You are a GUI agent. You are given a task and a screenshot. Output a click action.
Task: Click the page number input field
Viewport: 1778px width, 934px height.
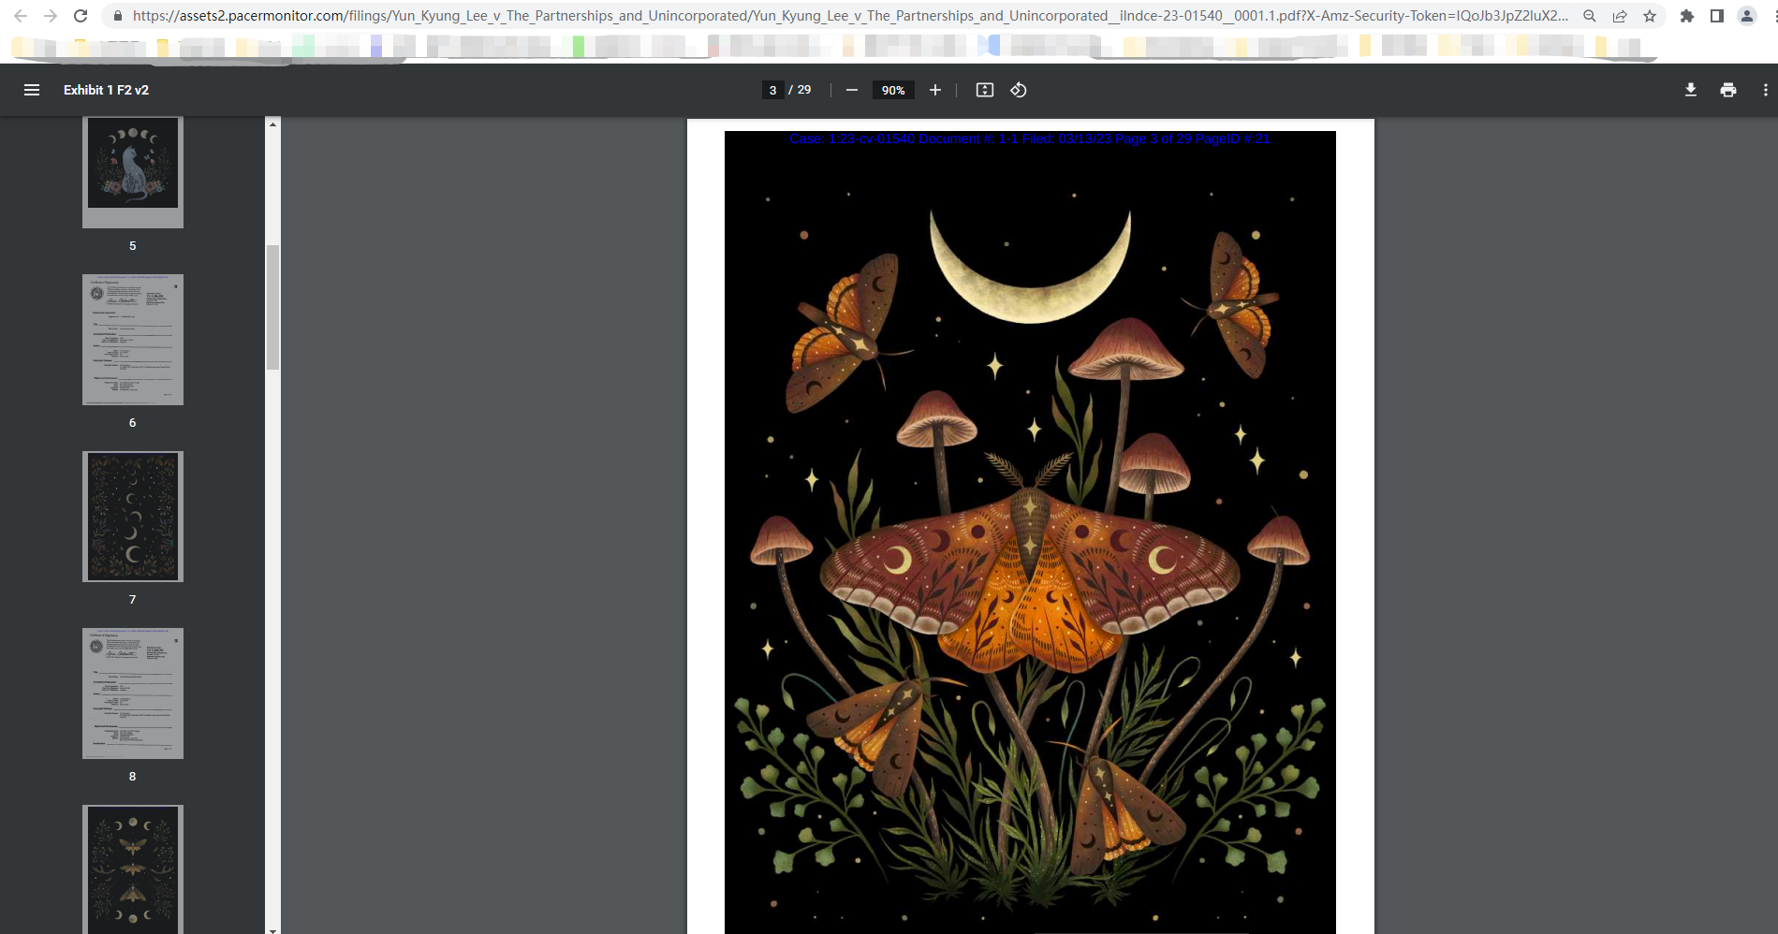772,90
